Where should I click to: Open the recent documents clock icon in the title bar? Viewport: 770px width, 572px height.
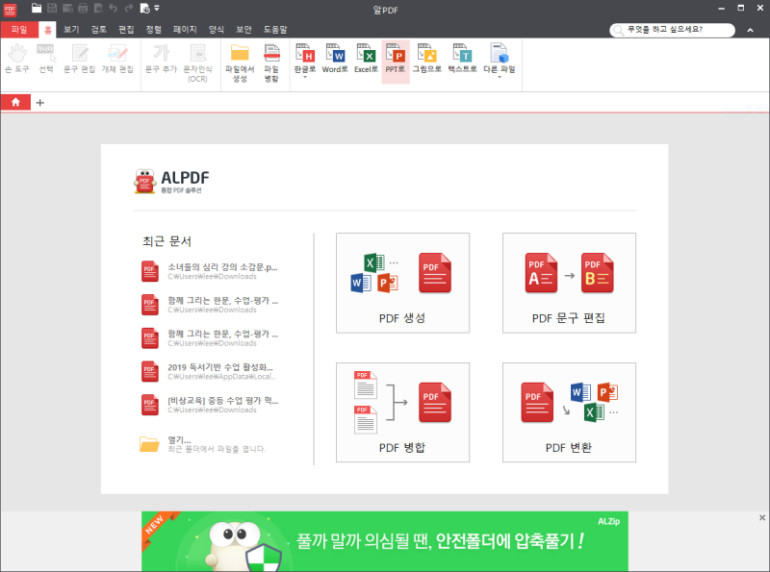click(x=145, y=8)
